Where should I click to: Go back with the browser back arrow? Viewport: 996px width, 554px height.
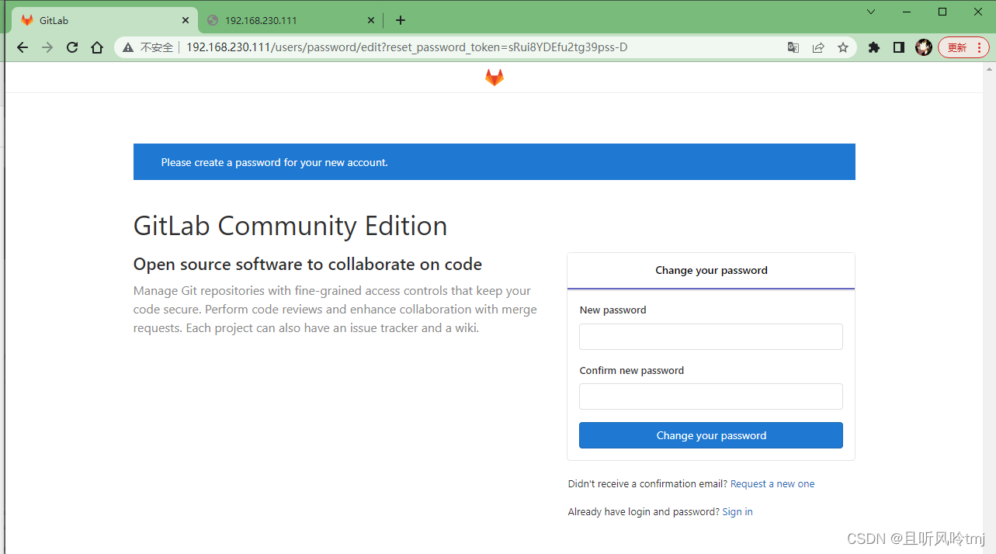tap(23, 47)
